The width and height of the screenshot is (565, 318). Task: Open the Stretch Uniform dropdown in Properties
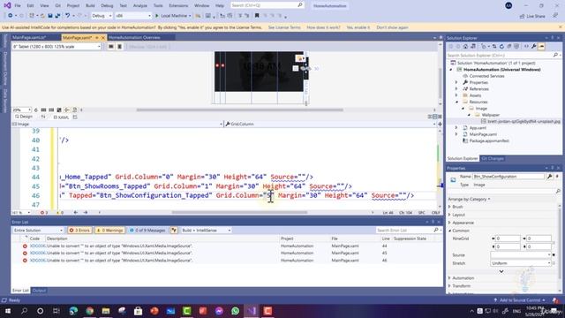[520, 263]
